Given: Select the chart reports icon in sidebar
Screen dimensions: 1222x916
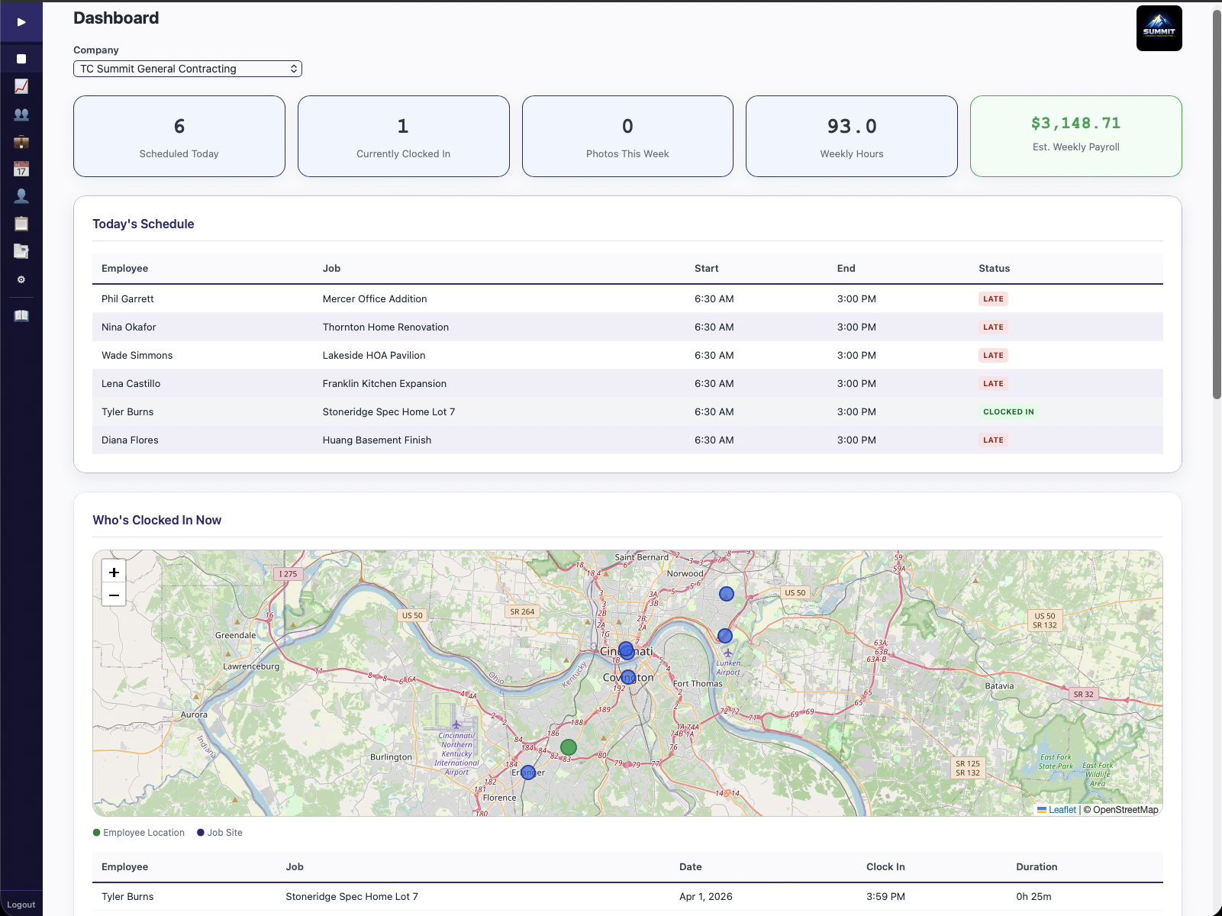Looking at the screenshot, I should [x=21, y=85].
